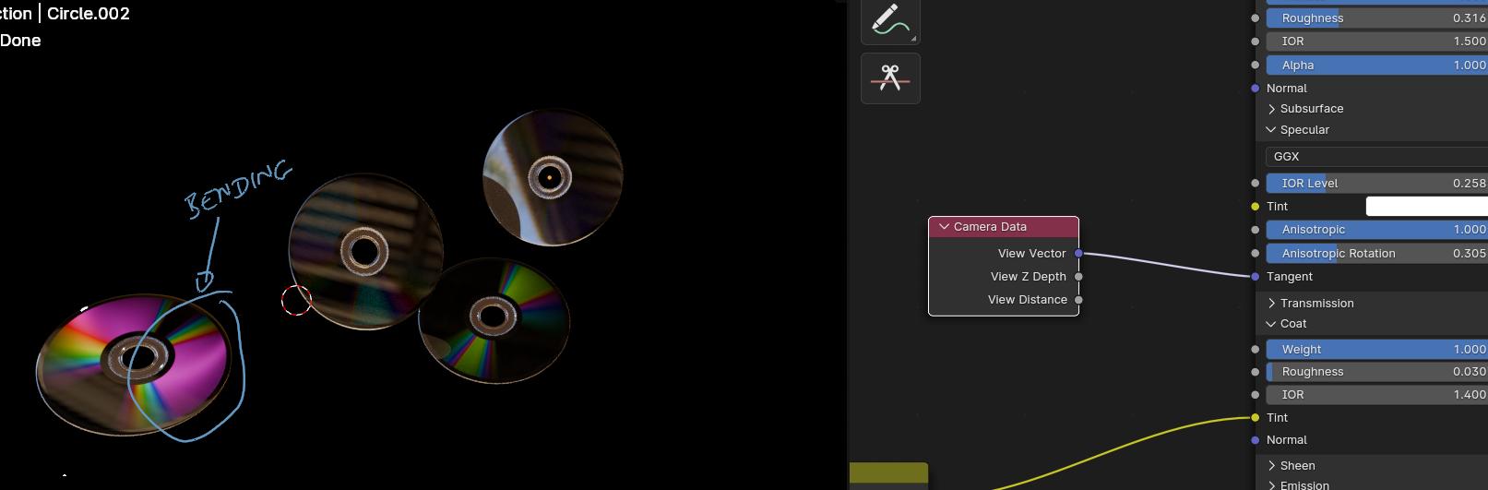
Task: Select the Annotate pencil tool
Action: 890,19
